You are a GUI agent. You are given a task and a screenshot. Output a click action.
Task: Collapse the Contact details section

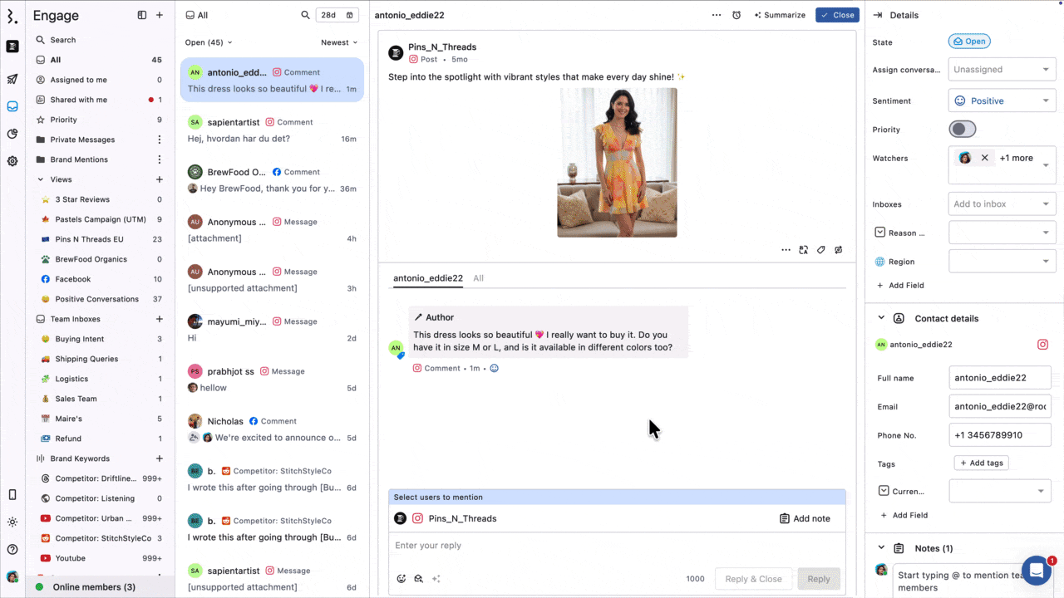[880, 318]
